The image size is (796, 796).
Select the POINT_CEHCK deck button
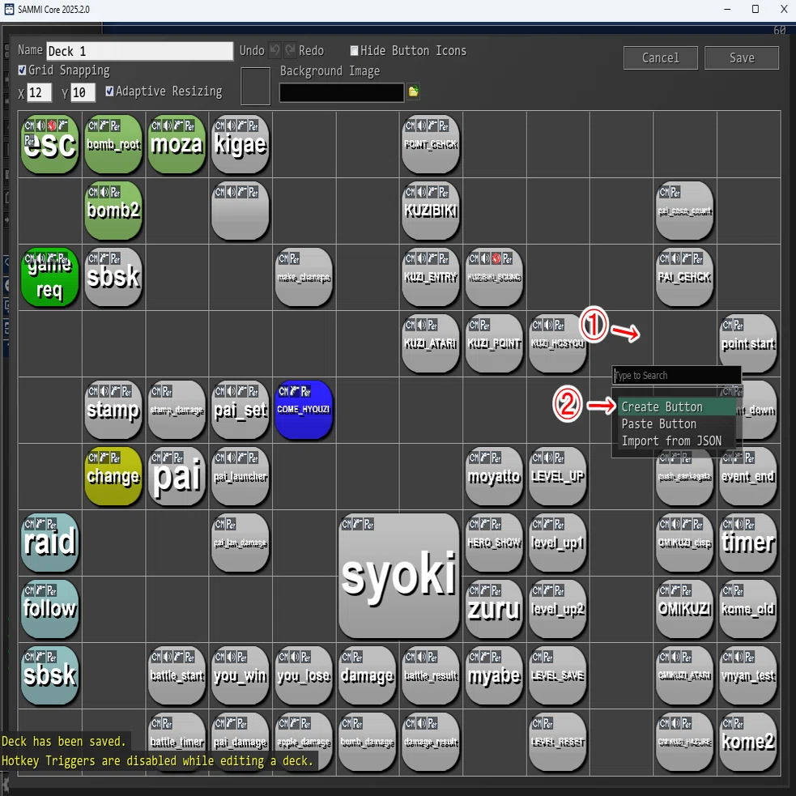tap(431, 144)
